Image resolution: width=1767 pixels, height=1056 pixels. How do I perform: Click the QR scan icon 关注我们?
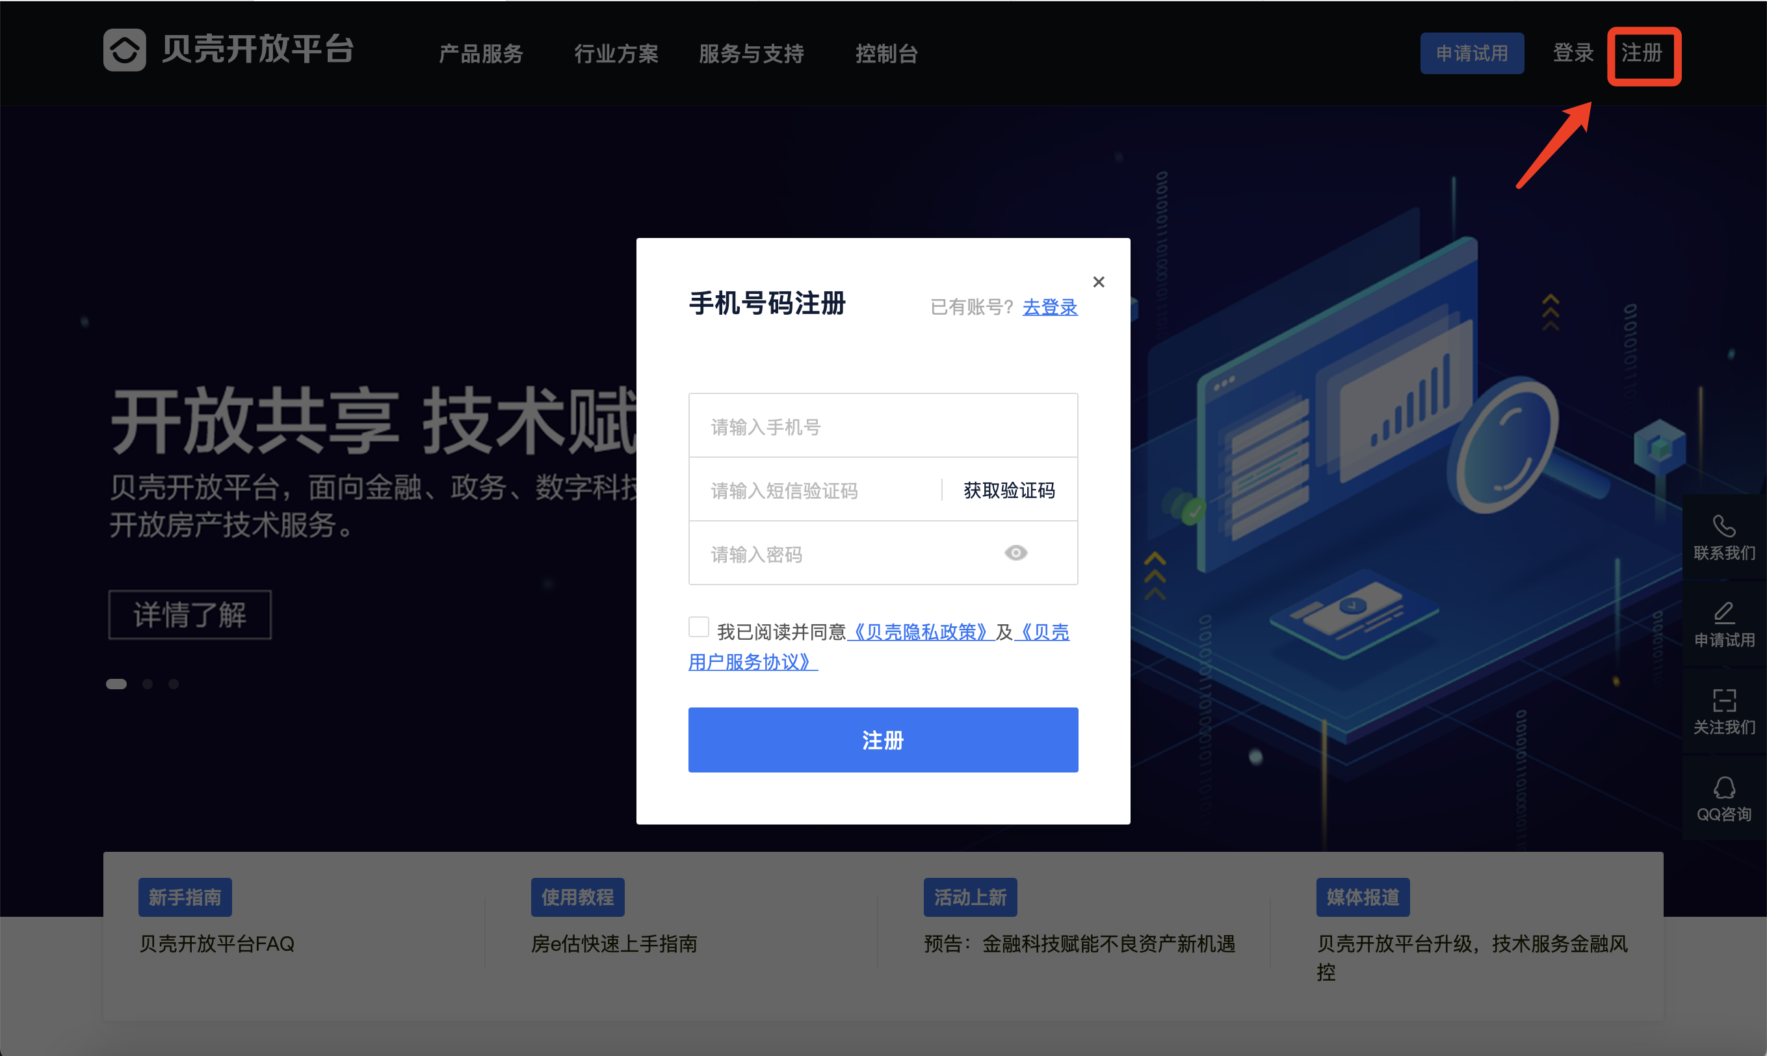click(1723, 700)
